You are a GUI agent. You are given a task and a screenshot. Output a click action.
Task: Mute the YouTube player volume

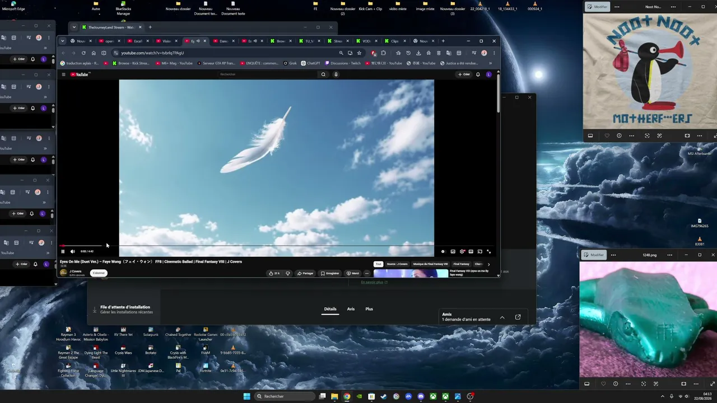pyautogui.click(x=72, y=251)
